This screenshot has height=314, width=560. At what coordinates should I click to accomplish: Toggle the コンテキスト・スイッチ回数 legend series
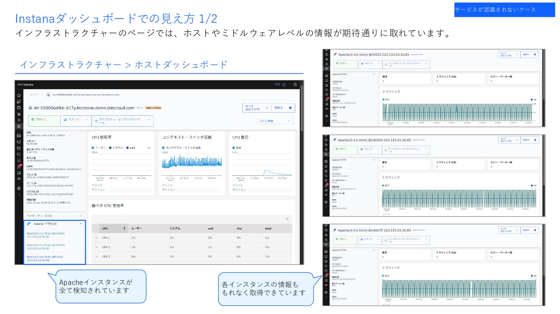coord(181,148)
